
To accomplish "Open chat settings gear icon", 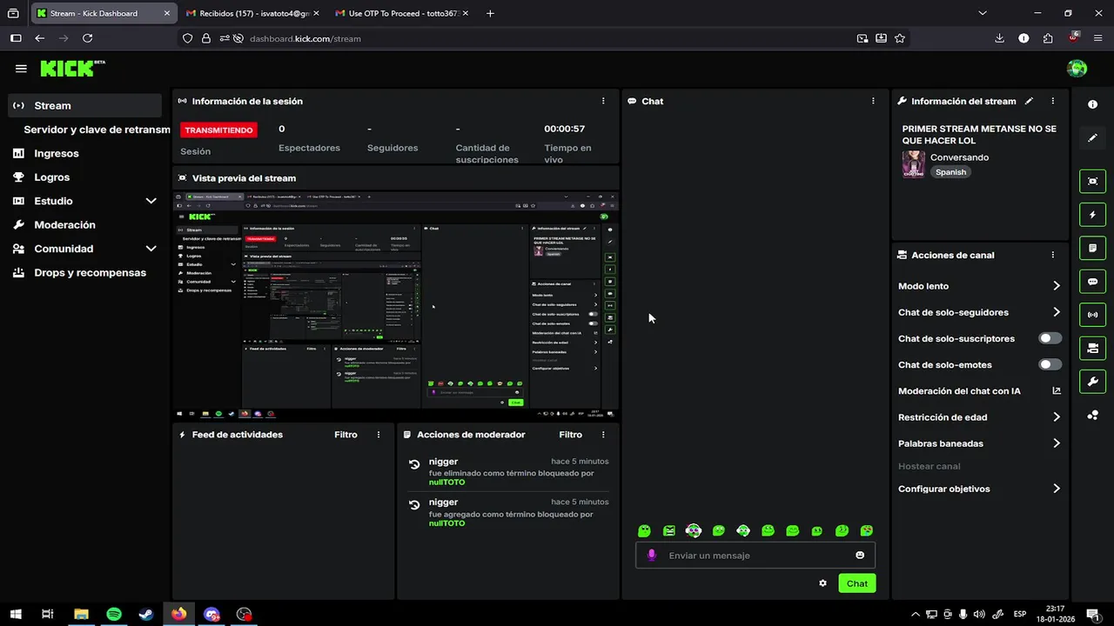I will pyautogui.click(x=822, y=583).
